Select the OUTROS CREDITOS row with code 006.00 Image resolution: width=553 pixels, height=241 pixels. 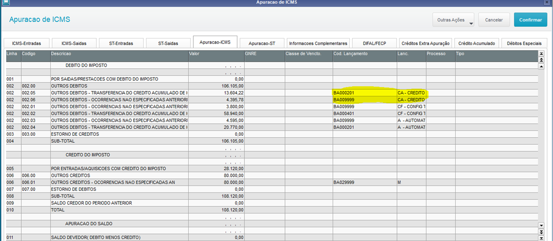[272, 175]
